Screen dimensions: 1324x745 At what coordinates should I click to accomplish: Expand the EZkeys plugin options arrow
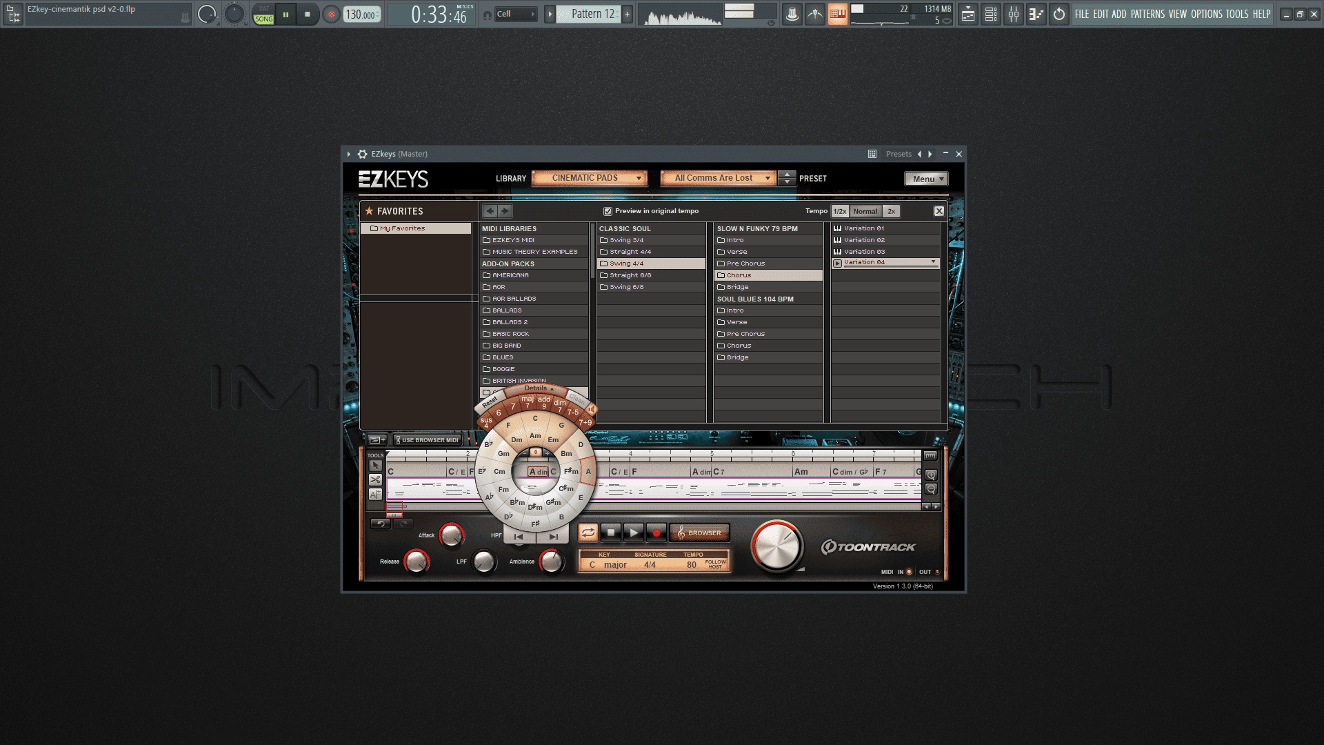[349, 154]
